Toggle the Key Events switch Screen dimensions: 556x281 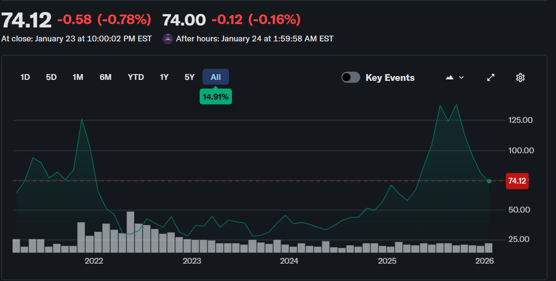click(x=351, y=77)
